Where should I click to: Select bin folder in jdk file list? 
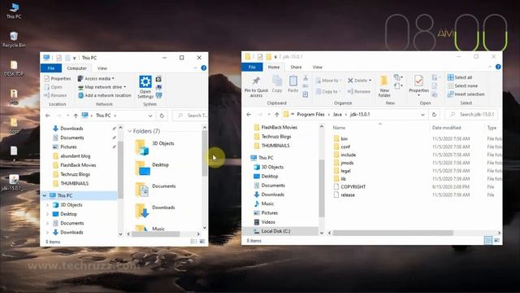tap(340, 138)
